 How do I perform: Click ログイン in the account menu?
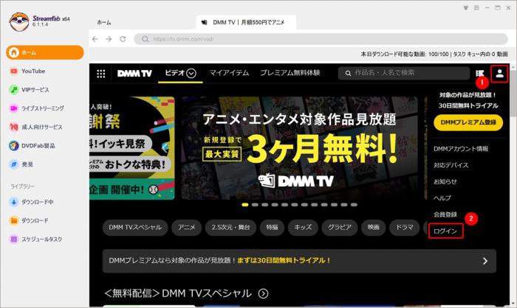click(445, 231)
